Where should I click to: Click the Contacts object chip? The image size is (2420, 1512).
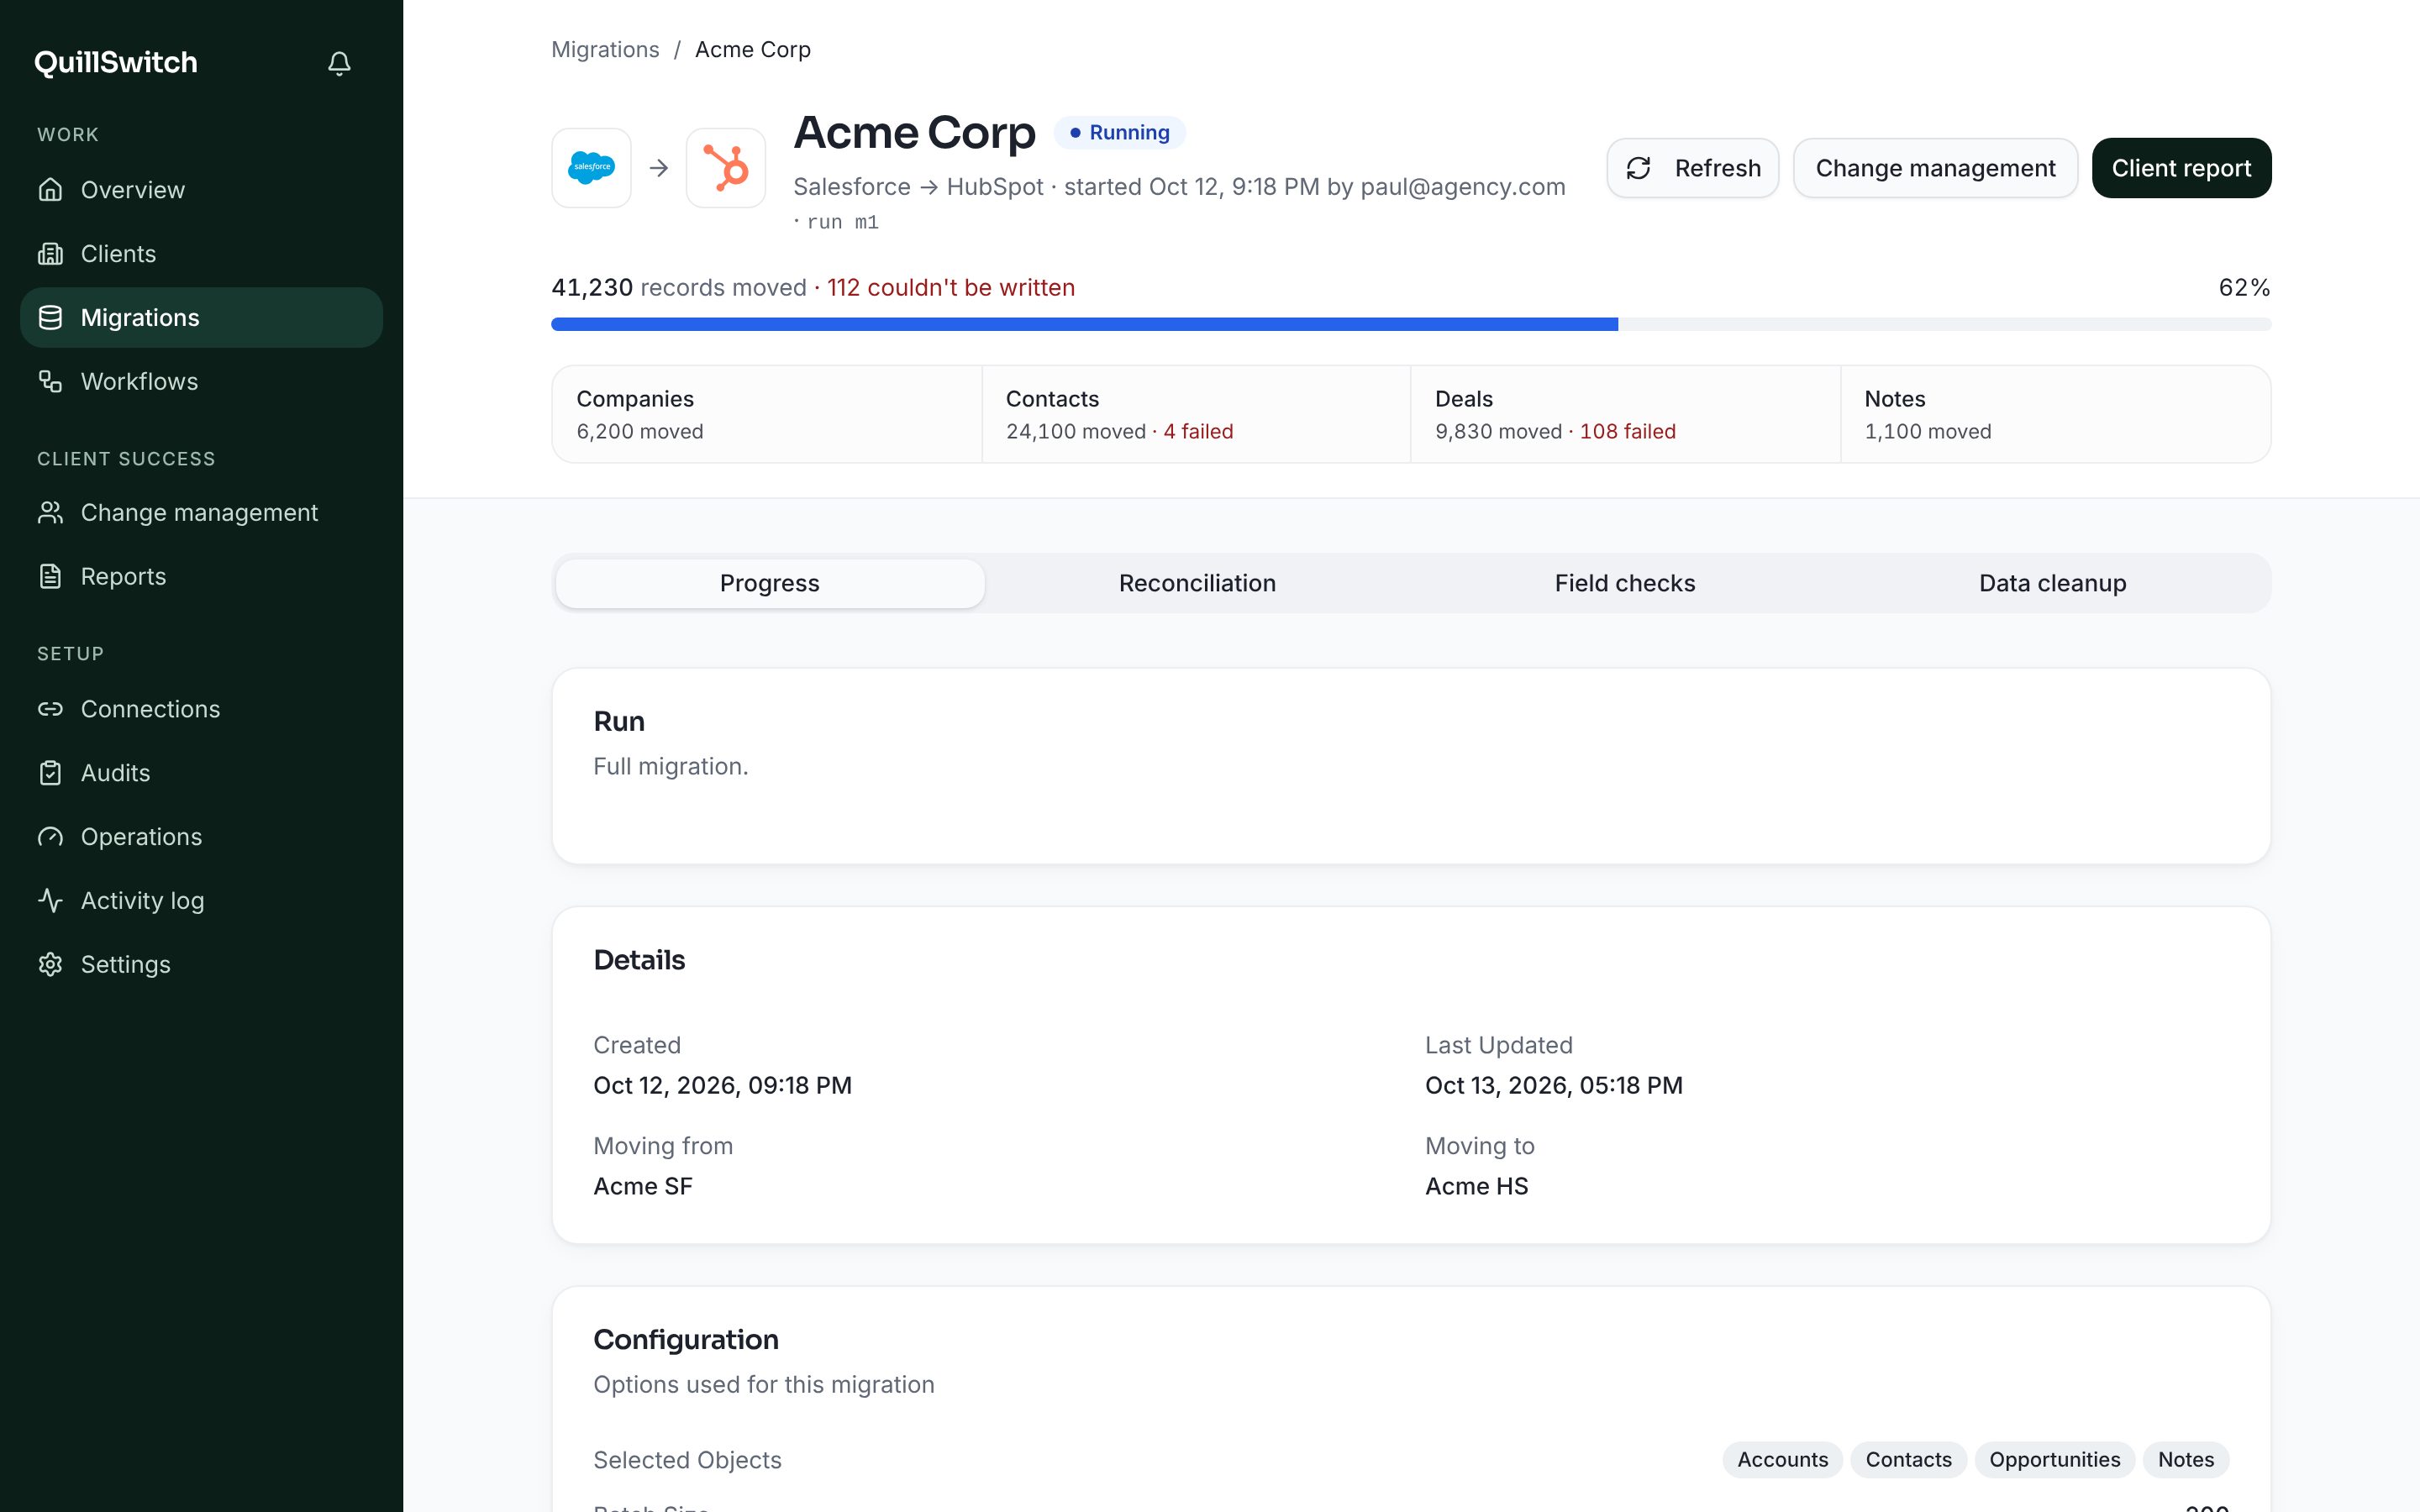1908,1460
